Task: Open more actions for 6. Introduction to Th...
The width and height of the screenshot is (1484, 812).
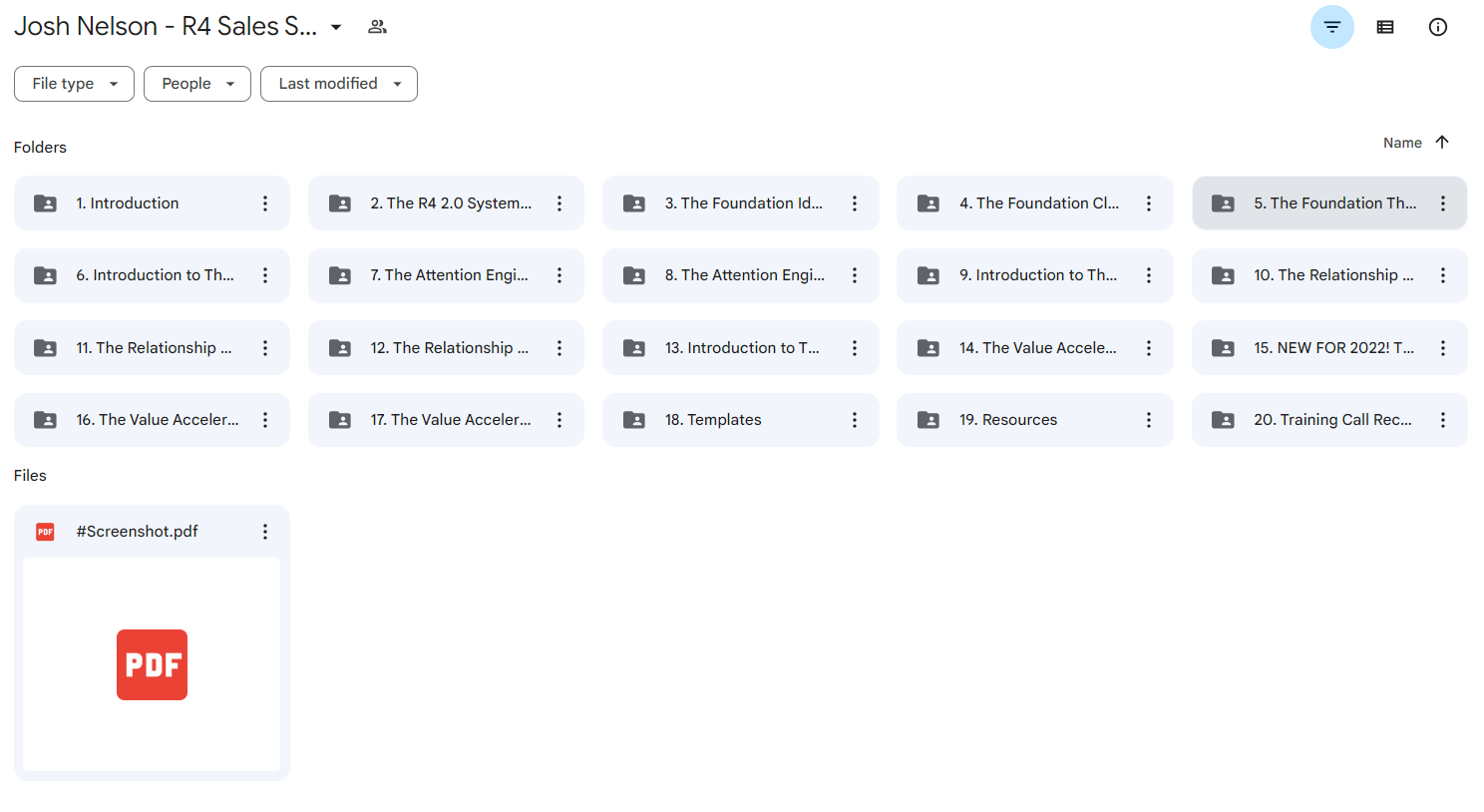Action: click(x=265, y=275)
